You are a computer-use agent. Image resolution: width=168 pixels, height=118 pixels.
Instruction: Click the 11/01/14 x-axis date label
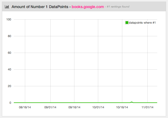(x=147, y=107)
